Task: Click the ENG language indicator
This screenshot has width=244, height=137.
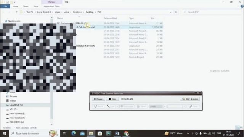Action: [x=219, y=133]
